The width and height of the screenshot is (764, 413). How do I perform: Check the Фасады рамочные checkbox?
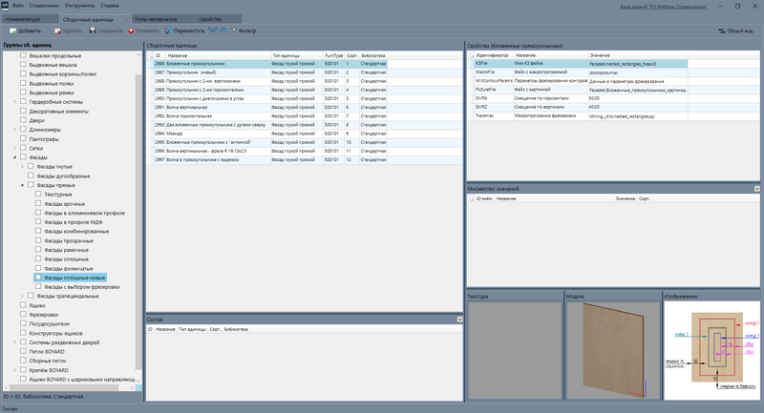[x=38, y=250]
